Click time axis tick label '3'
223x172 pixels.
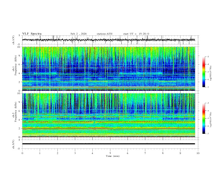point(75,153)
